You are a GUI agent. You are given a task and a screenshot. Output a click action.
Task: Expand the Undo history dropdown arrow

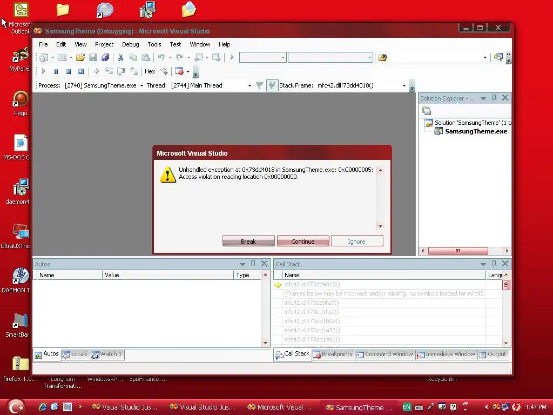click(x=170, y=57)
